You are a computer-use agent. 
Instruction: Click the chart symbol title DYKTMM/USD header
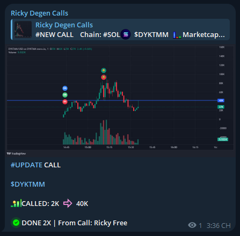tap(27, 49)
